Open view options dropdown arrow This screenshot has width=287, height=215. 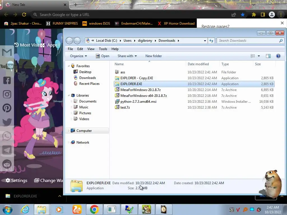(x=259, y=56)
